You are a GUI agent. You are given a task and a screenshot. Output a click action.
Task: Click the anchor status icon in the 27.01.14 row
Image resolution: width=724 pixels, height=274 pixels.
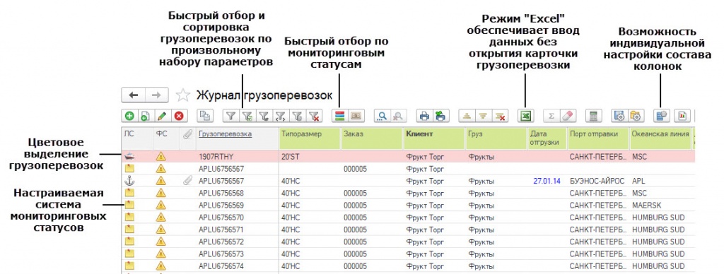pos(129,181)
